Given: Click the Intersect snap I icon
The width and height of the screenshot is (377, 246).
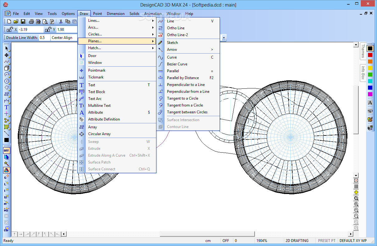Looking at the screenshot, I should [x=7, y=190].
